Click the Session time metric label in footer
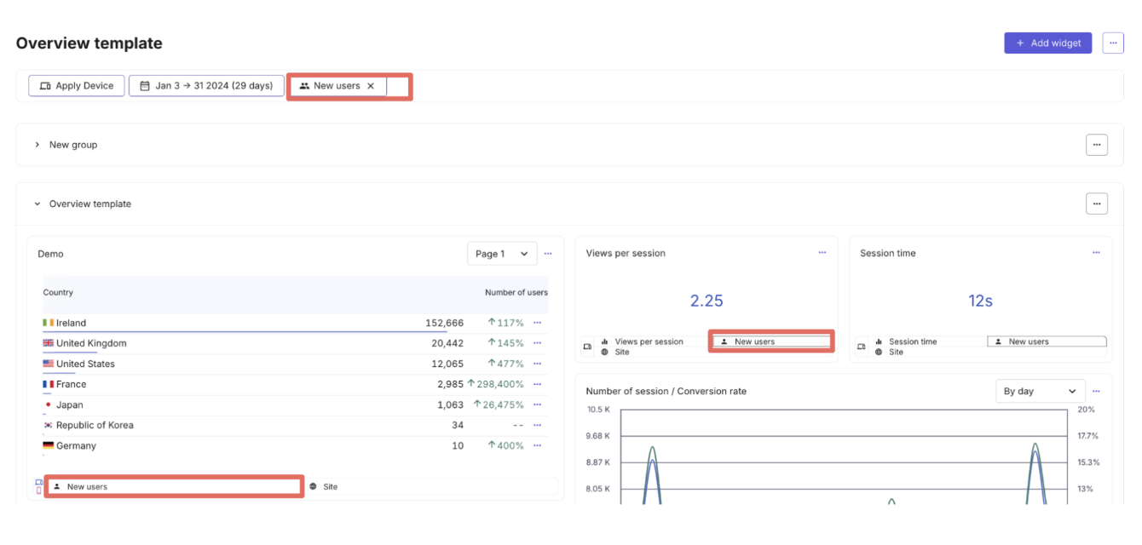The width and height of the screenshot is (1142, 545). click(913, 341)
